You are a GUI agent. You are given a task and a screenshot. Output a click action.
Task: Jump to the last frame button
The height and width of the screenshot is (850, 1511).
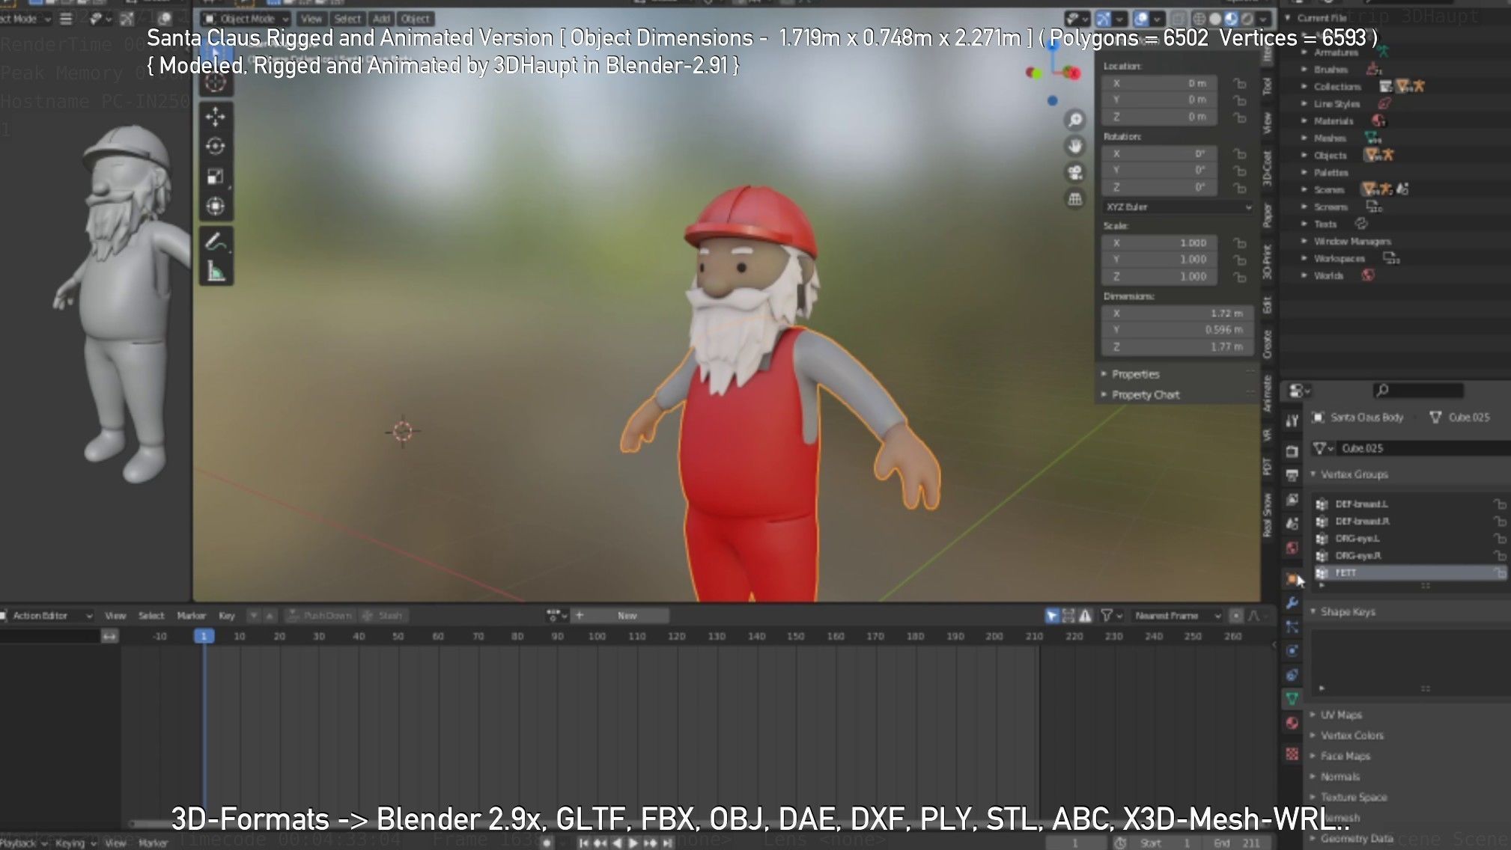[667, 843]
